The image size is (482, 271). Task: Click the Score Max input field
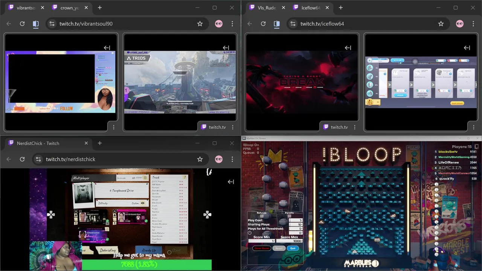[290, 241]
